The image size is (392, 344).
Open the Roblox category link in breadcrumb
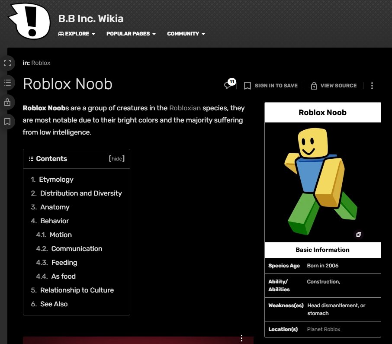click(x=41, y=63)
